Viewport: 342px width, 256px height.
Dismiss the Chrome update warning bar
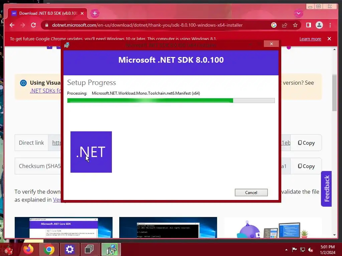(x=329, y=39)
